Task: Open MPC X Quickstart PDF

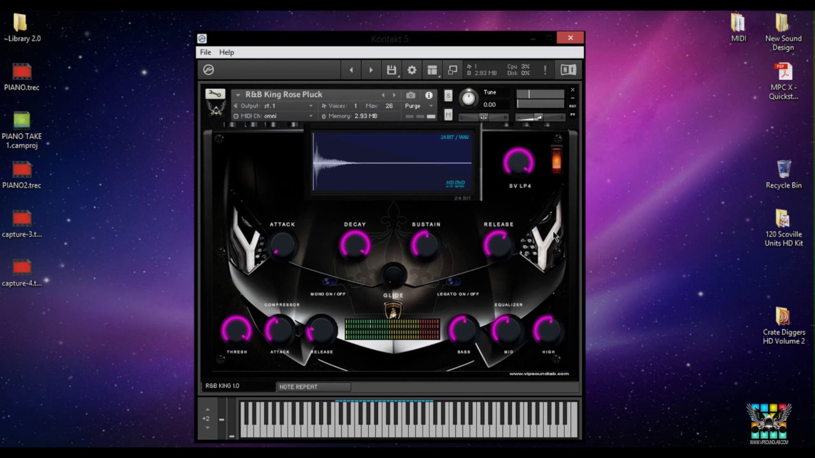Action: (783, 81)
